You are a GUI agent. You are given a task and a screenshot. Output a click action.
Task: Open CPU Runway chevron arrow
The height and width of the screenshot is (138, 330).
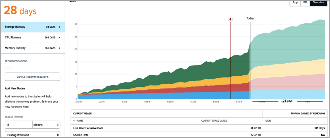click(x=59, y=38)
